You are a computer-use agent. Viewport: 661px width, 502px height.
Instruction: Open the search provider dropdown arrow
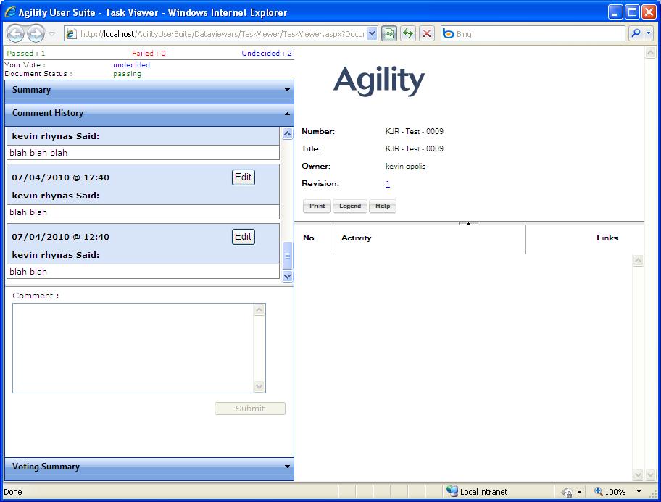click(x=649, y=33)
